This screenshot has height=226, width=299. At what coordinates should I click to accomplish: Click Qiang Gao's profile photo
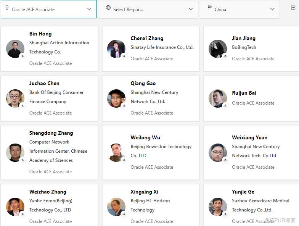tap(116, 98)
